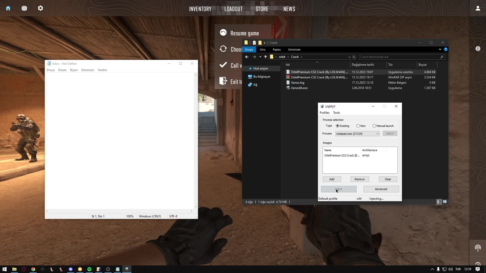486x273 pixels.
Task: Open the volume control in the system tray
Action: [451, 269]
